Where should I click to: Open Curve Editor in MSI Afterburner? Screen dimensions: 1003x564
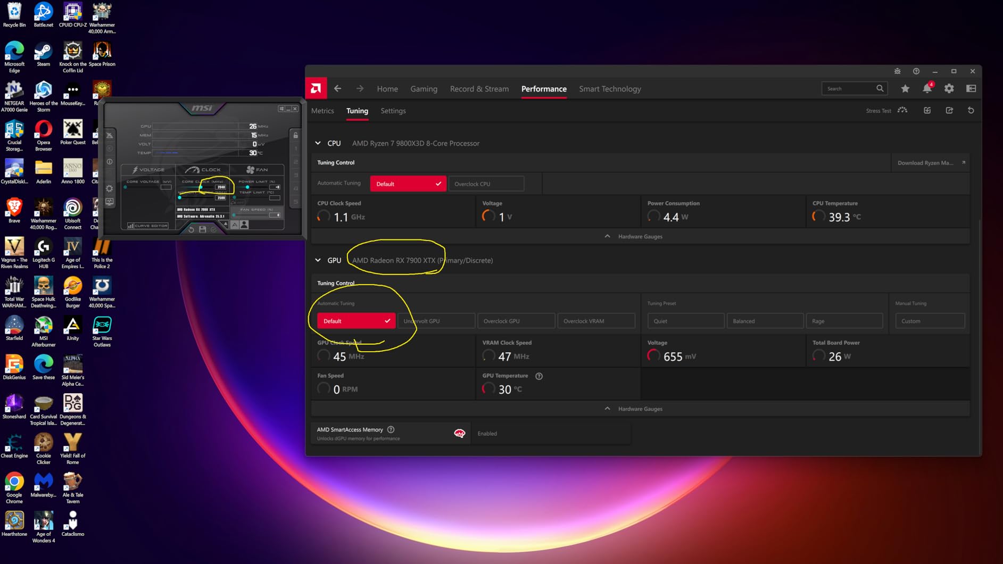pyautogui.click(x=147, y=226)
